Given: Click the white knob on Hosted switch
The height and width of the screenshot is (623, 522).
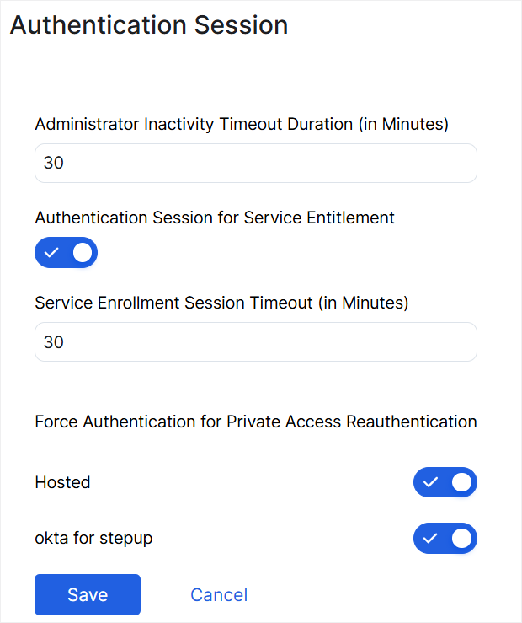Looking at the screenshot, I should click(461, 482).
